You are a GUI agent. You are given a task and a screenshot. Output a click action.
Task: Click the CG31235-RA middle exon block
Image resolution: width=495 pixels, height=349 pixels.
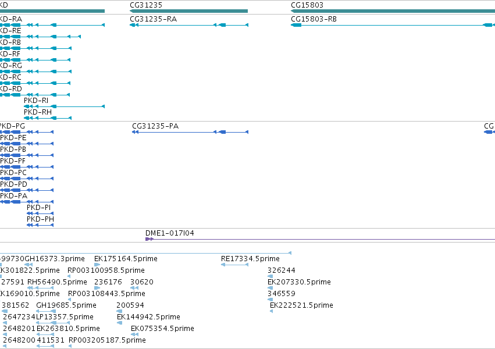(x=222, y=25)
